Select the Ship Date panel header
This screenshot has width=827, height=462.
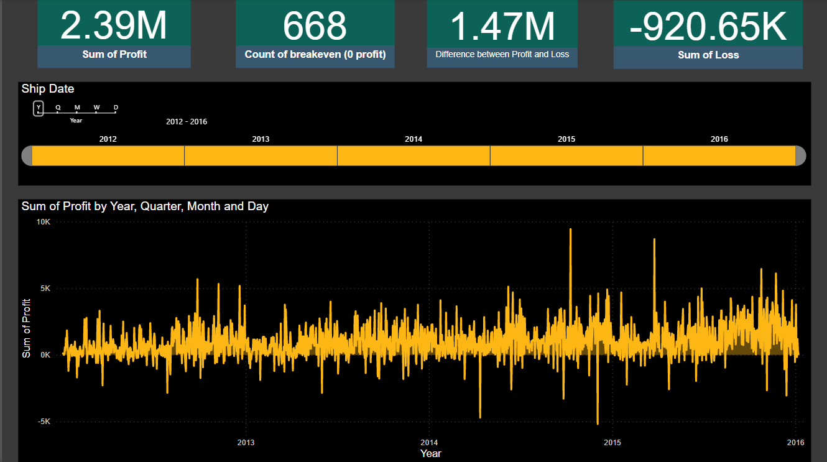tap(48, 89)
